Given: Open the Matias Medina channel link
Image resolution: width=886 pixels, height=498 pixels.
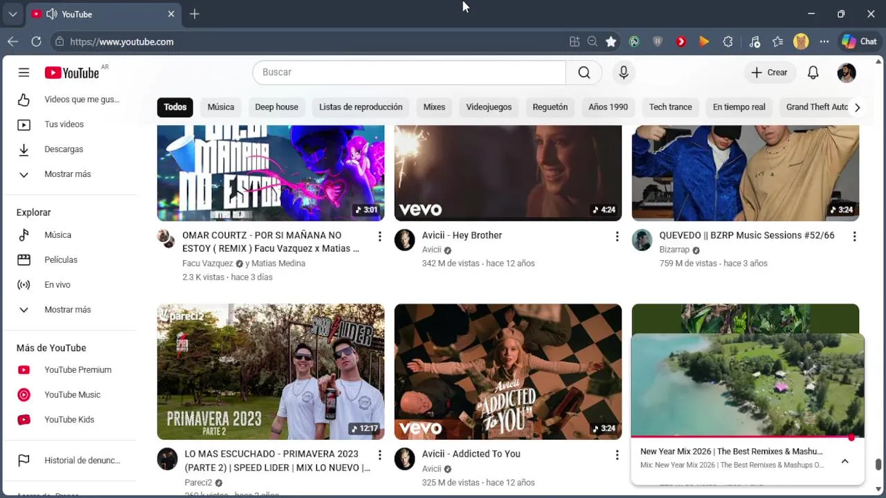Looking at the screenshot, I should pos(278,264).
